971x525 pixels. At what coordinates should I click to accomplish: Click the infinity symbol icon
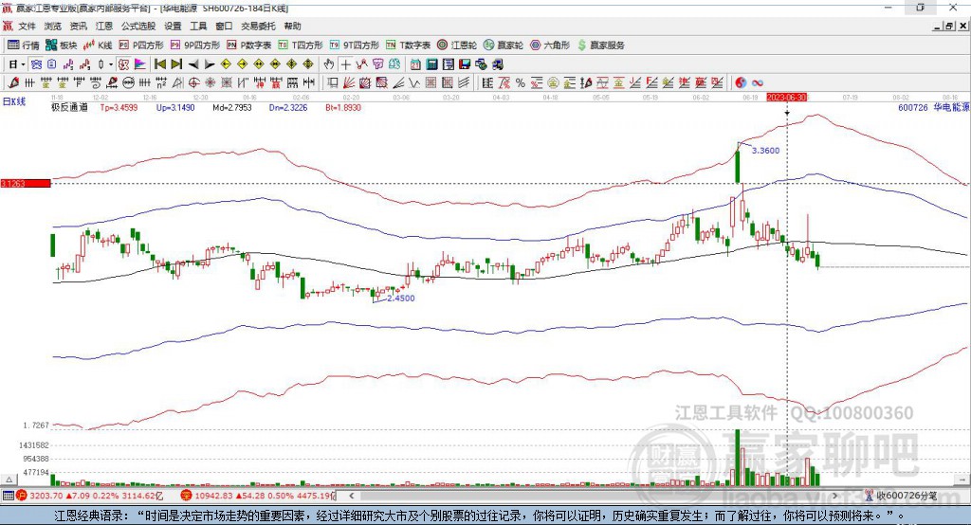coord(758,82)
